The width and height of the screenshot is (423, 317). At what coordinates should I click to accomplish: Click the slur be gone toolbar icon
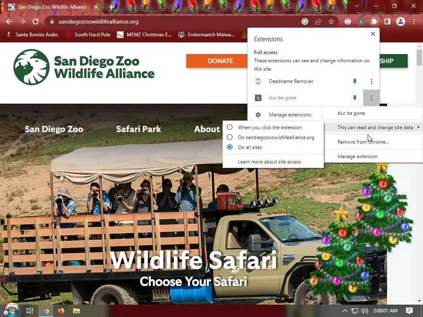tap(361, 21)
